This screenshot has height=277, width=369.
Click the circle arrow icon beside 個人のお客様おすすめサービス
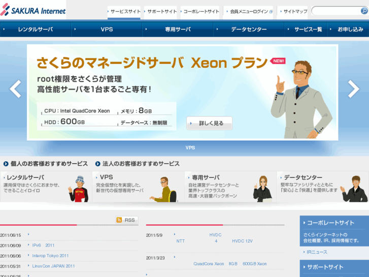pos(6,164)
